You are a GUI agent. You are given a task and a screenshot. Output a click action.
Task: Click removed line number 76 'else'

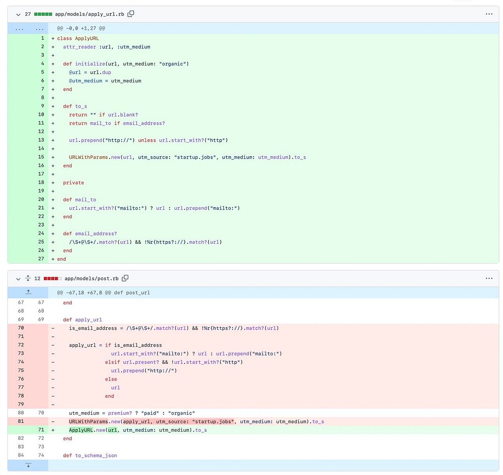21,379
